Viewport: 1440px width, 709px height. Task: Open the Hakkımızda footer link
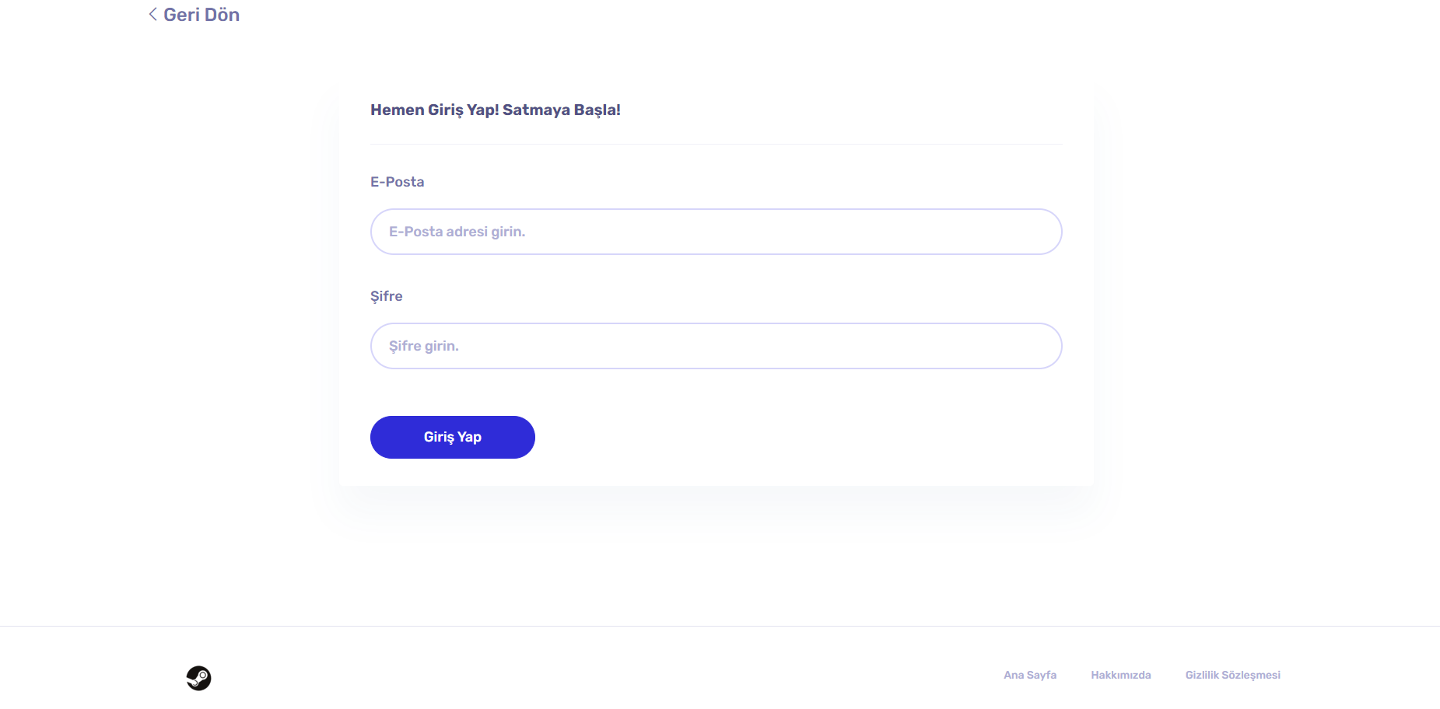coord(1121,675)
